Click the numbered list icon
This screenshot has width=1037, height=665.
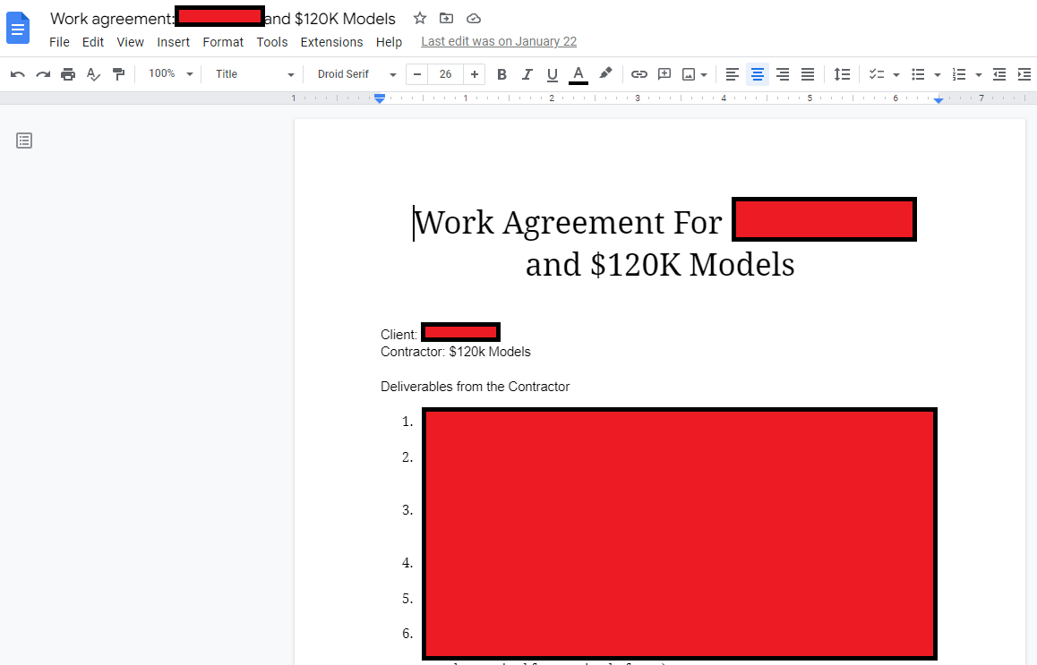click(x=959, y=74)
